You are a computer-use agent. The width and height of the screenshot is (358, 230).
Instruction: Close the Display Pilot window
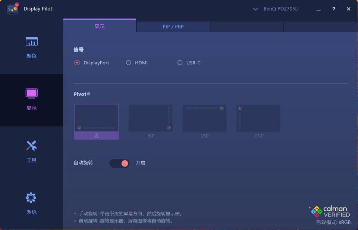349,9
